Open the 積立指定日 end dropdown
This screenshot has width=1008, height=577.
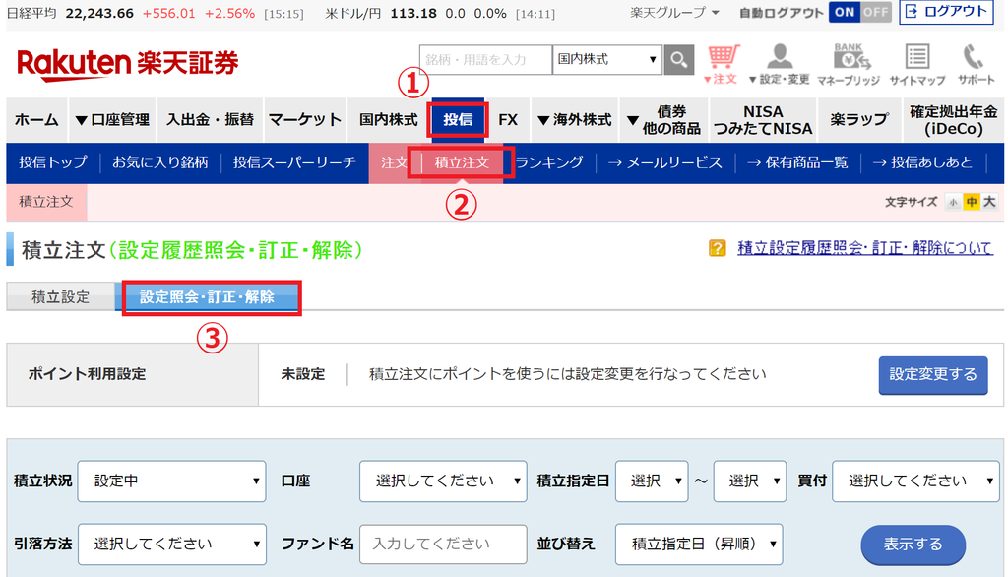pos(749,481)
